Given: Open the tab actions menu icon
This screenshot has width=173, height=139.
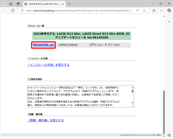Looking at the screenshot, I should click(x=18, y=4).
